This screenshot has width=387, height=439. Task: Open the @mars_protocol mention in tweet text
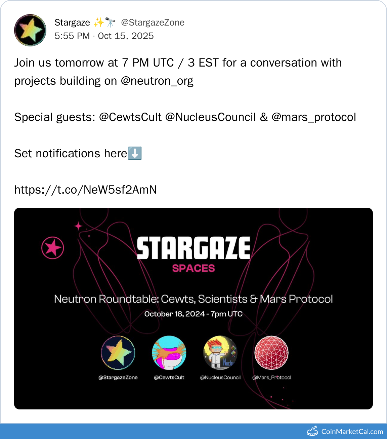[313, 117]
